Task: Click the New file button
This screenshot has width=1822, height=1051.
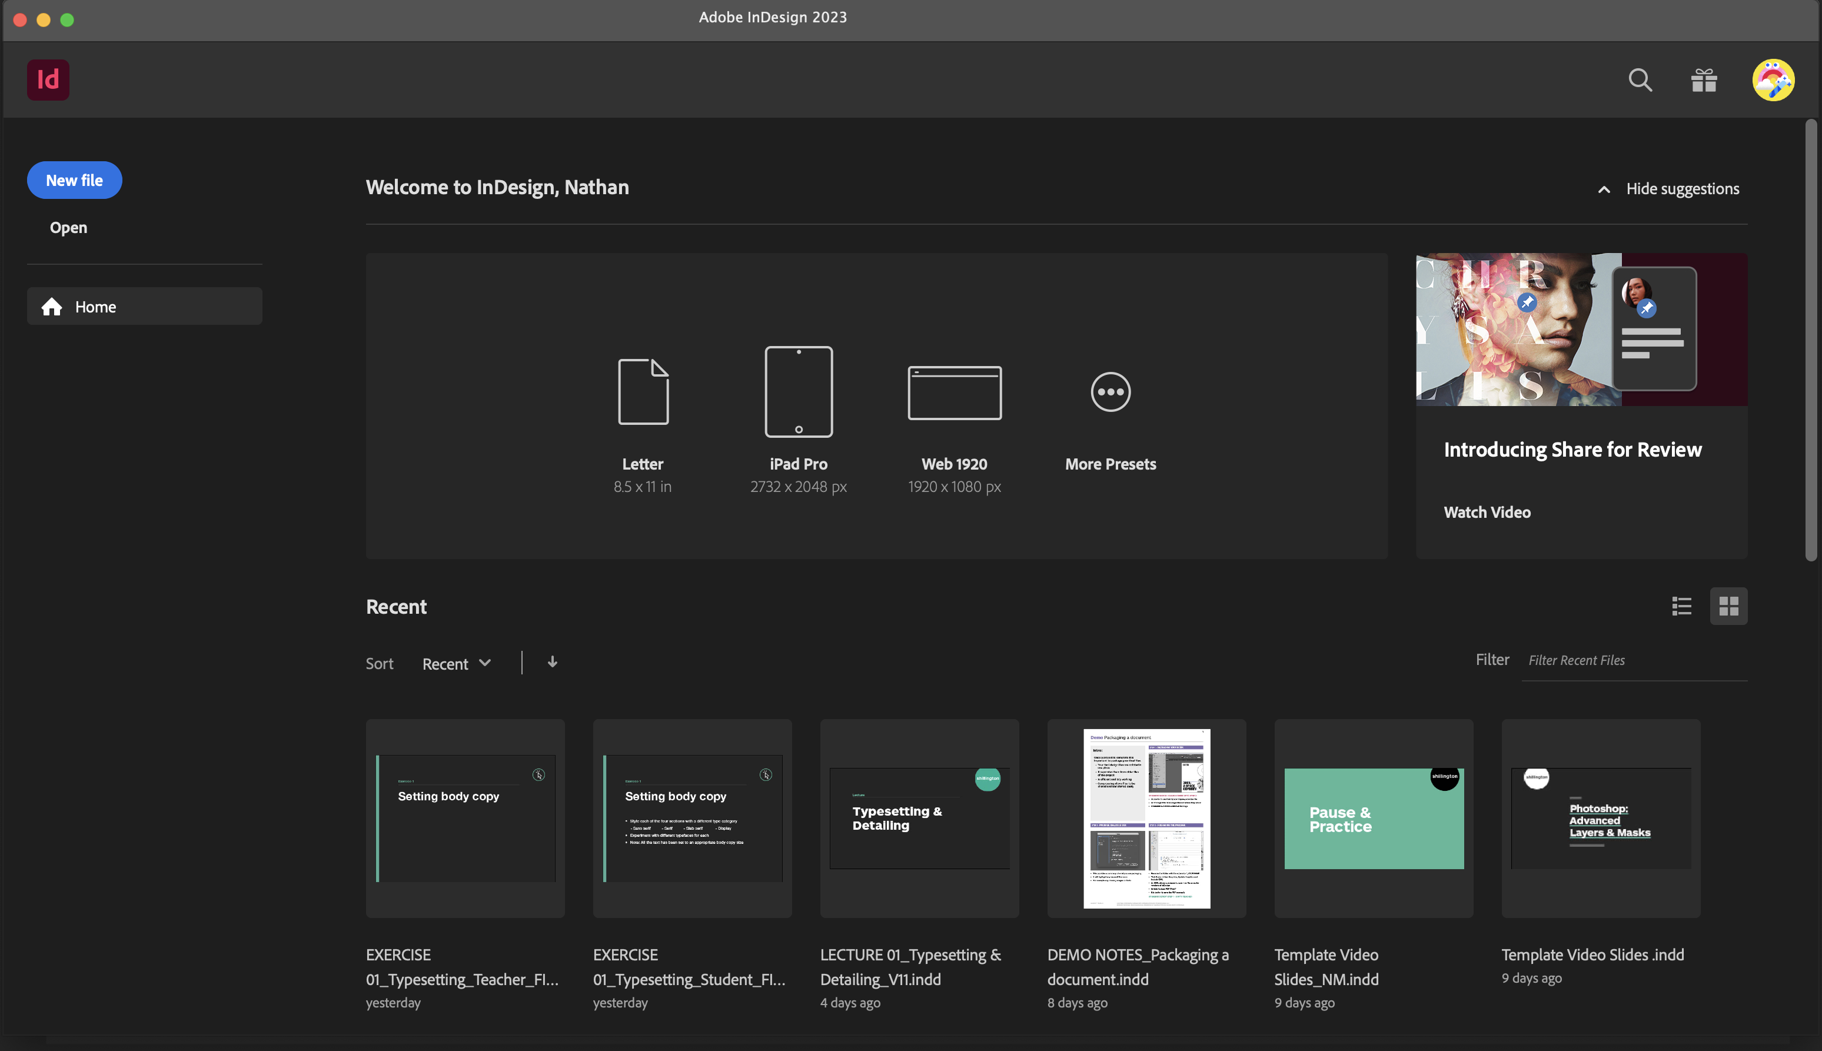Action: pyautogui.click(x=74, y=181)
